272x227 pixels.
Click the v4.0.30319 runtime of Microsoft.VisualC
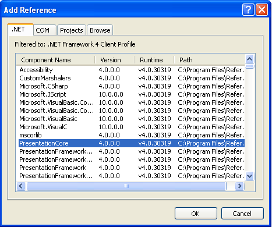click(x=155, y=127)
